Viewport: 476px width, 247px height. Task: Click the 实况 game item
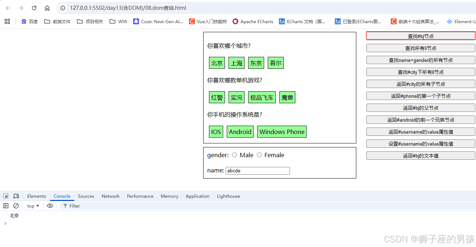point(237,97)
